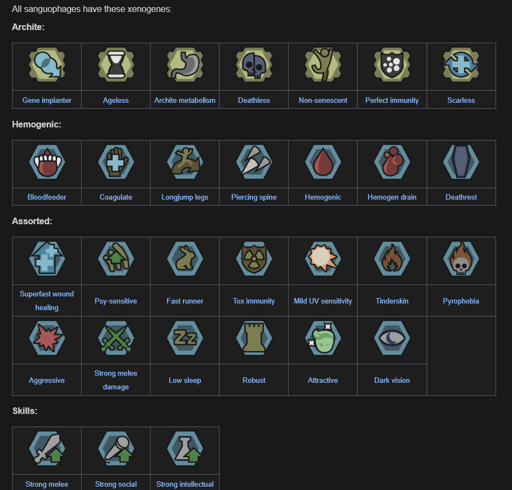Click the Superfast wound healing link
512x490 pixels.
(47, 301)
